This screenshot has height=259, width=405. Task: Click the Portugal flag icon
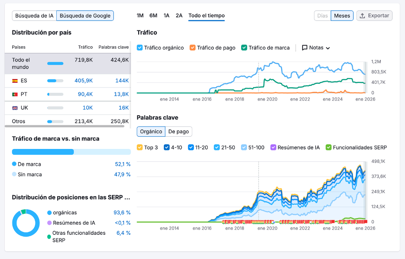(15, 94)
